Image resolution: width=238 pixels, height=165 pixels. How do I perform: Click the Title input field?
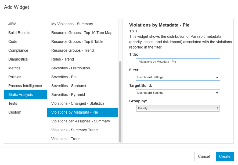pos(178,62)
